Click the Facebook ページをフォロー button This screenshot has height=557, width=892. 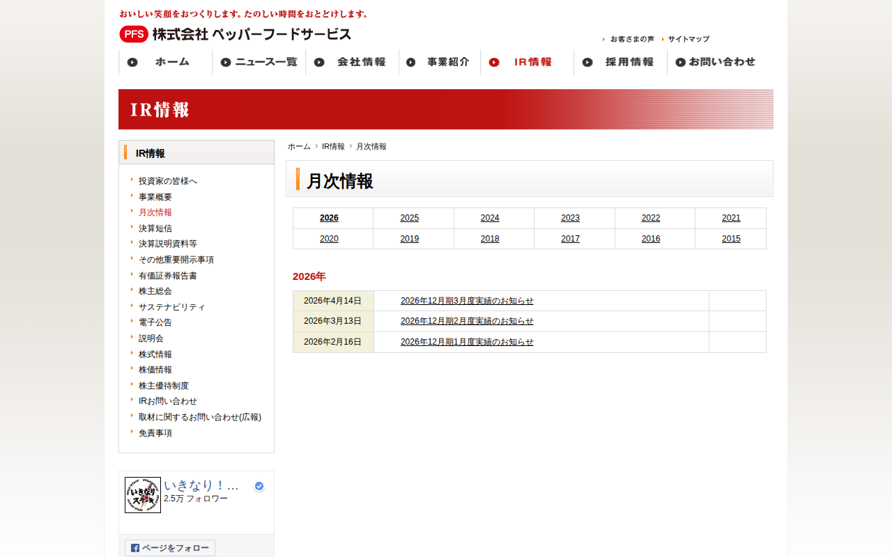click(170, 548)
